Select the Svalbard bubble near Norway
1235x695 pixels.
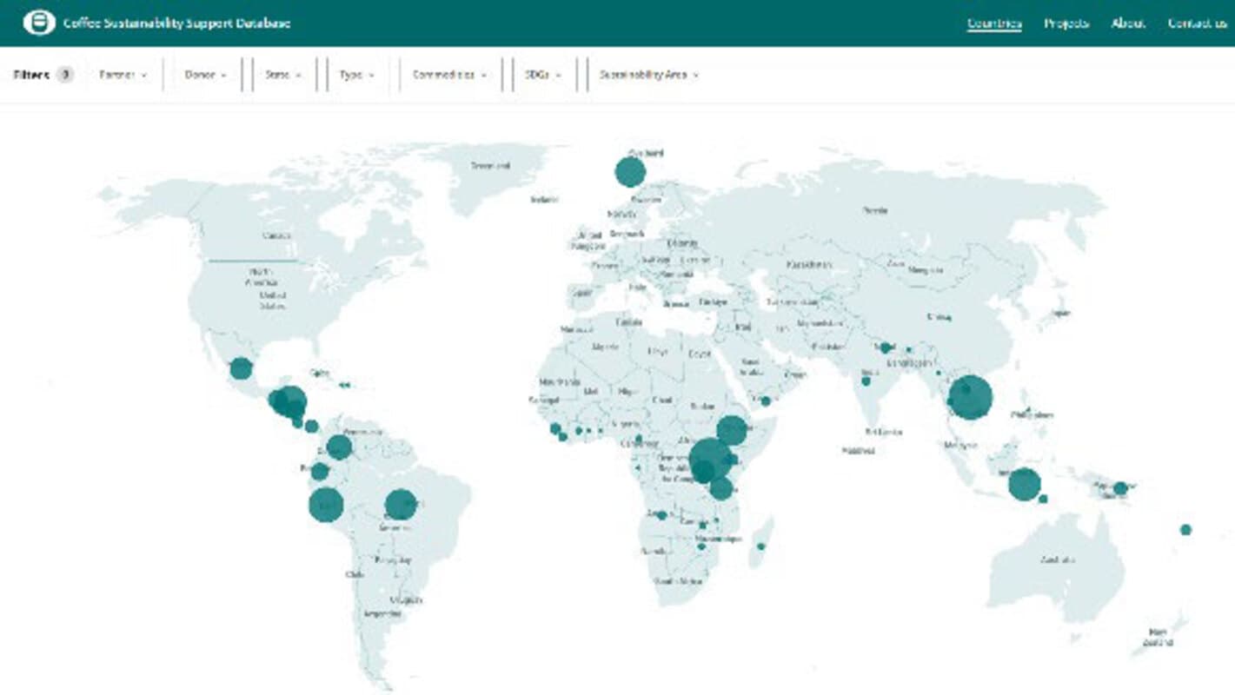(630, 171)
